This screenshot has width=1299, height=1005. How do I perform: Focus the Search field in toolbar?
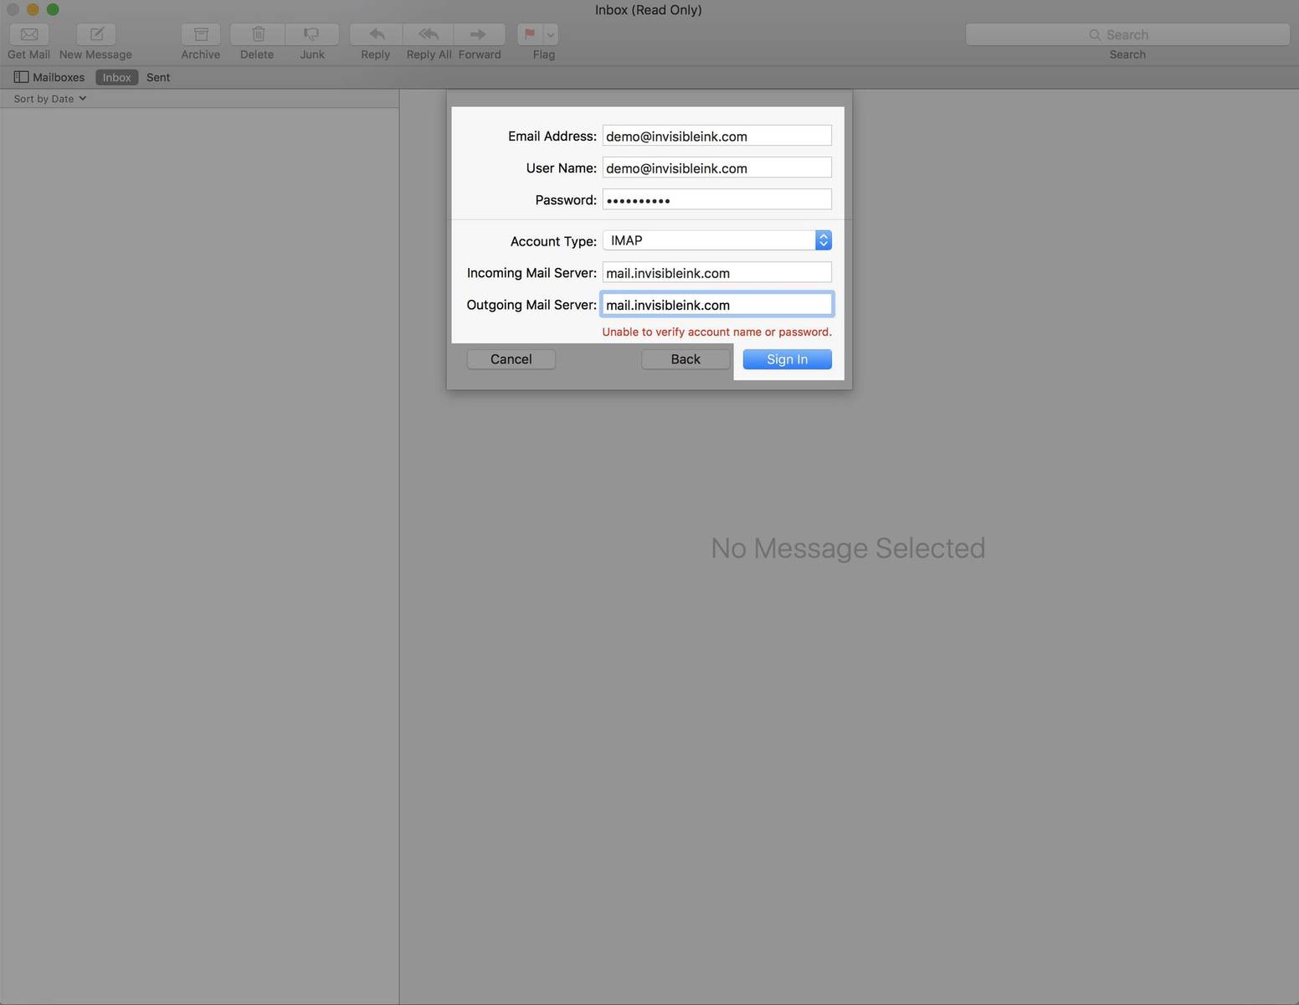(x=1127, y=34)
